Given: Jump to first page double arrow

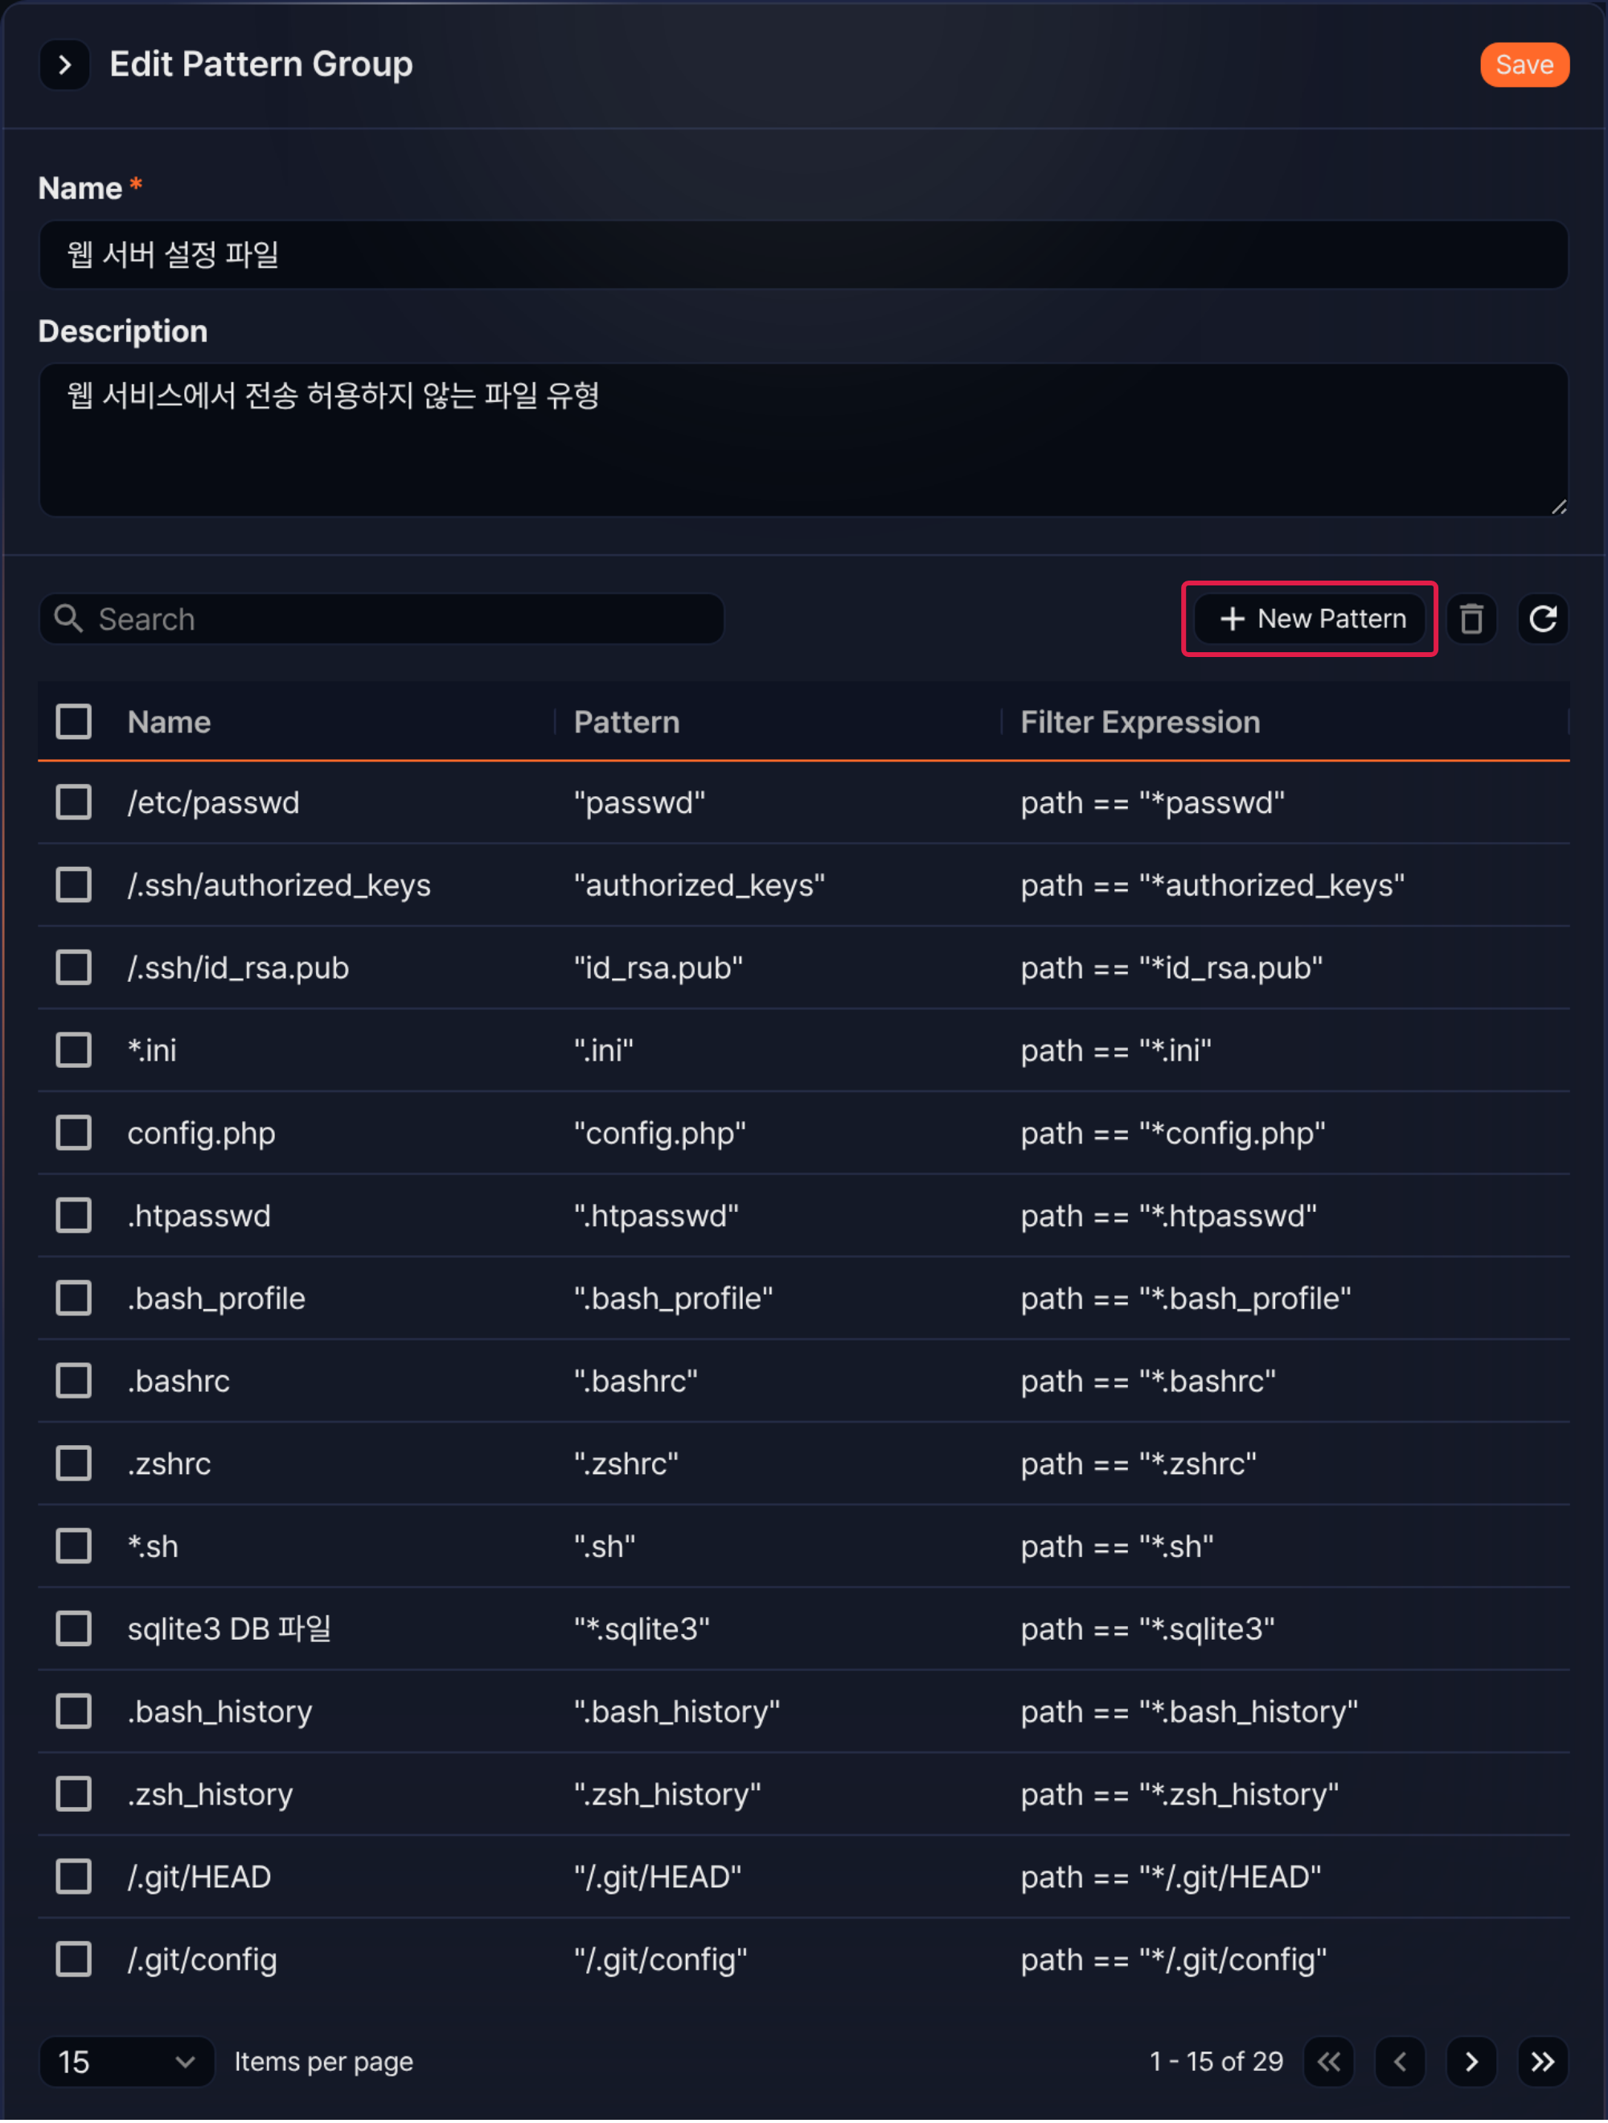Looking at the screenshot, I should (1329, 2062).
